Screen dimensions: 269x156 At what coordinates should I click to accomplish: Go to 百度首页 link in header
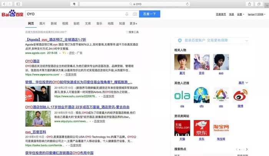[221, 15]
